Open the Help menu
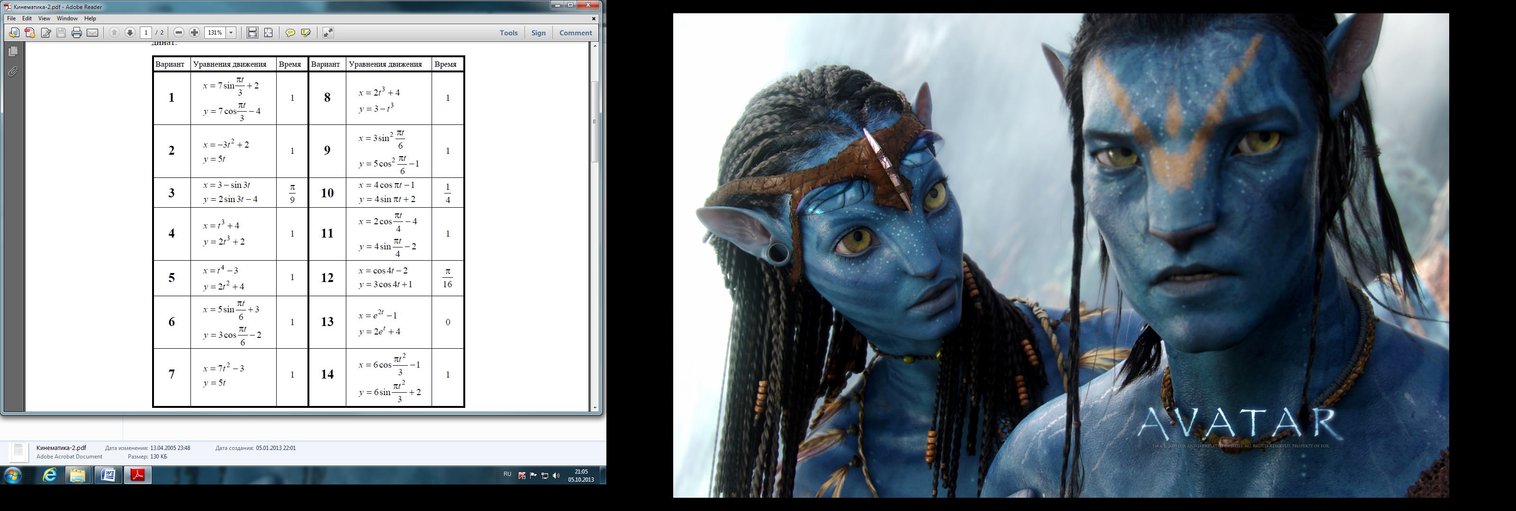Image resolution: width=1516 pixels, height=511 pixels. pyautogui.click(x=90, y=19)
